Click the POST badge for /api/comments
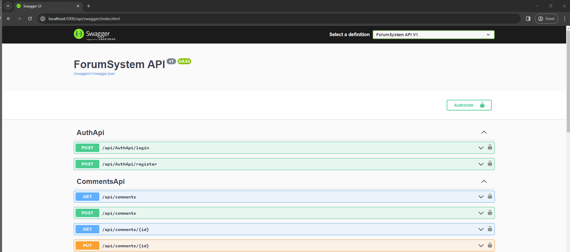Viewport: 570px width, 252px height. pyautogui.click(x=87, y=213)
